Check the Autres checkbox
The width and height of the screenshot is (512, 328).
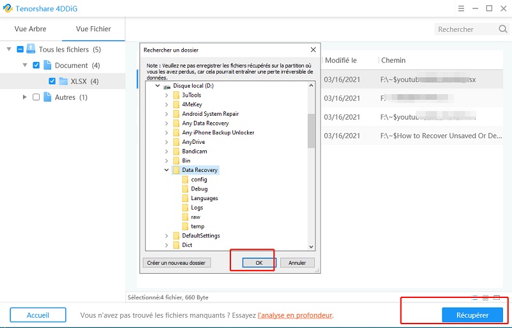(x=36, y=97)
